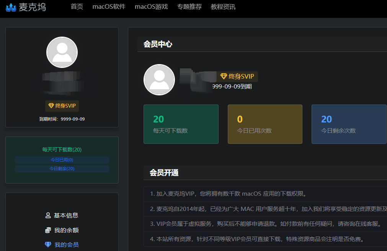Click the sidebar profile avatar
This screenshot has width=387, height=251.
tap(62, 52)
